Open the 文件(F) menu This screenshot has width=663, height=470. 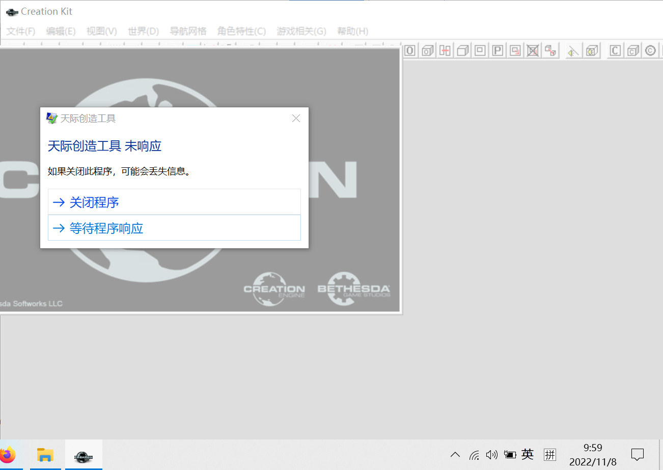click(x=21, y=31)
